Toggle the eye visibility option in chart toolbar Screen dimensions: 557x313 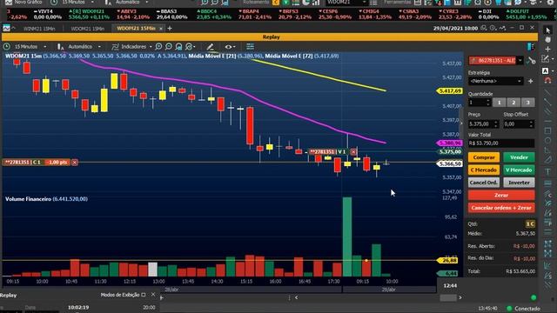tap(230, 46)
